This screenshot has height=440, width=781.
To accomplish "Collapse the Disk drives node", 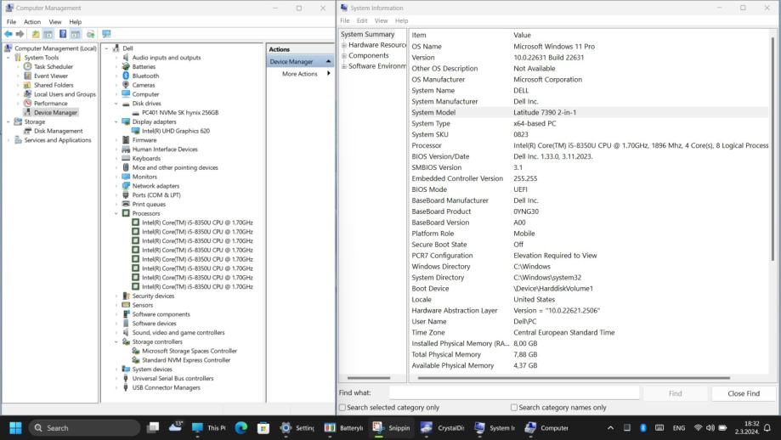I will click(x=116, y=104).
